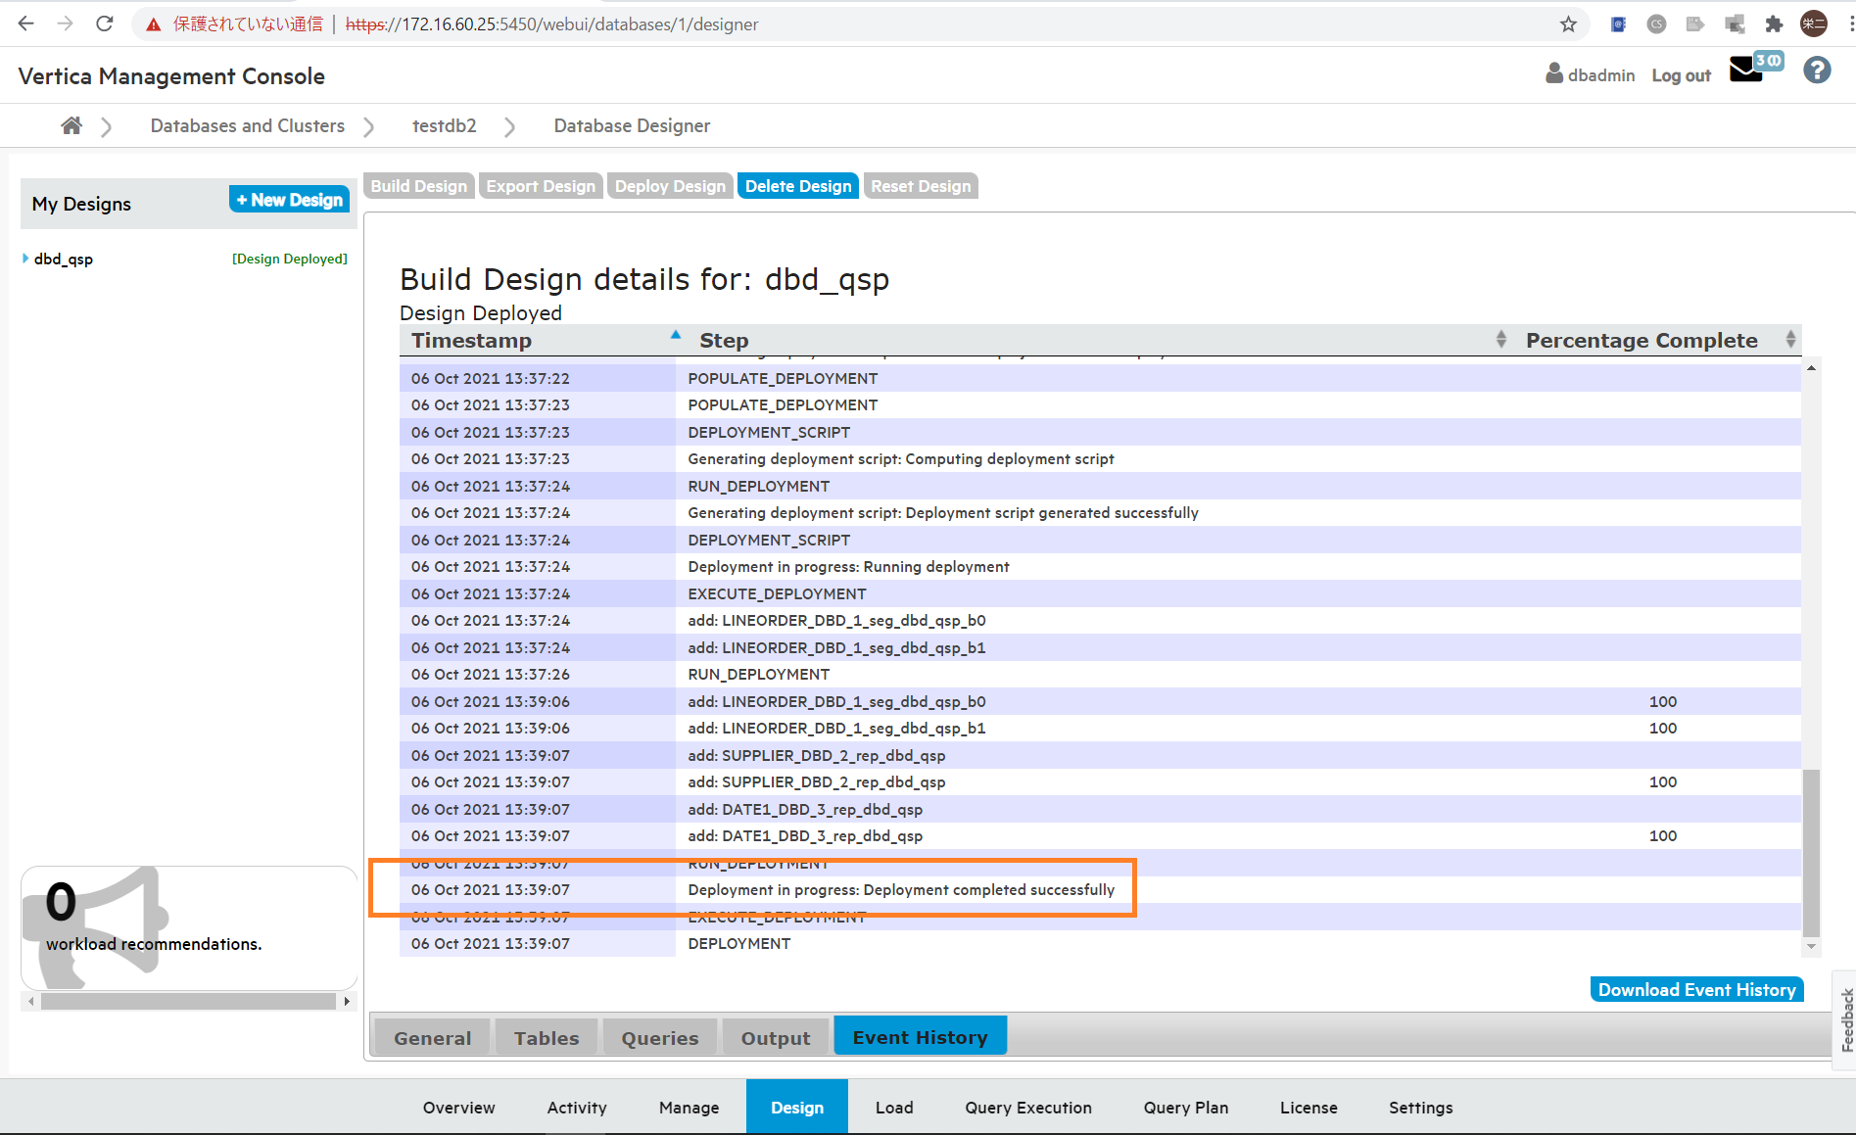The height and width of the screenshot is (1135, 1856).
Task: Open the Design page
Action: click(x=797, y=1108)
